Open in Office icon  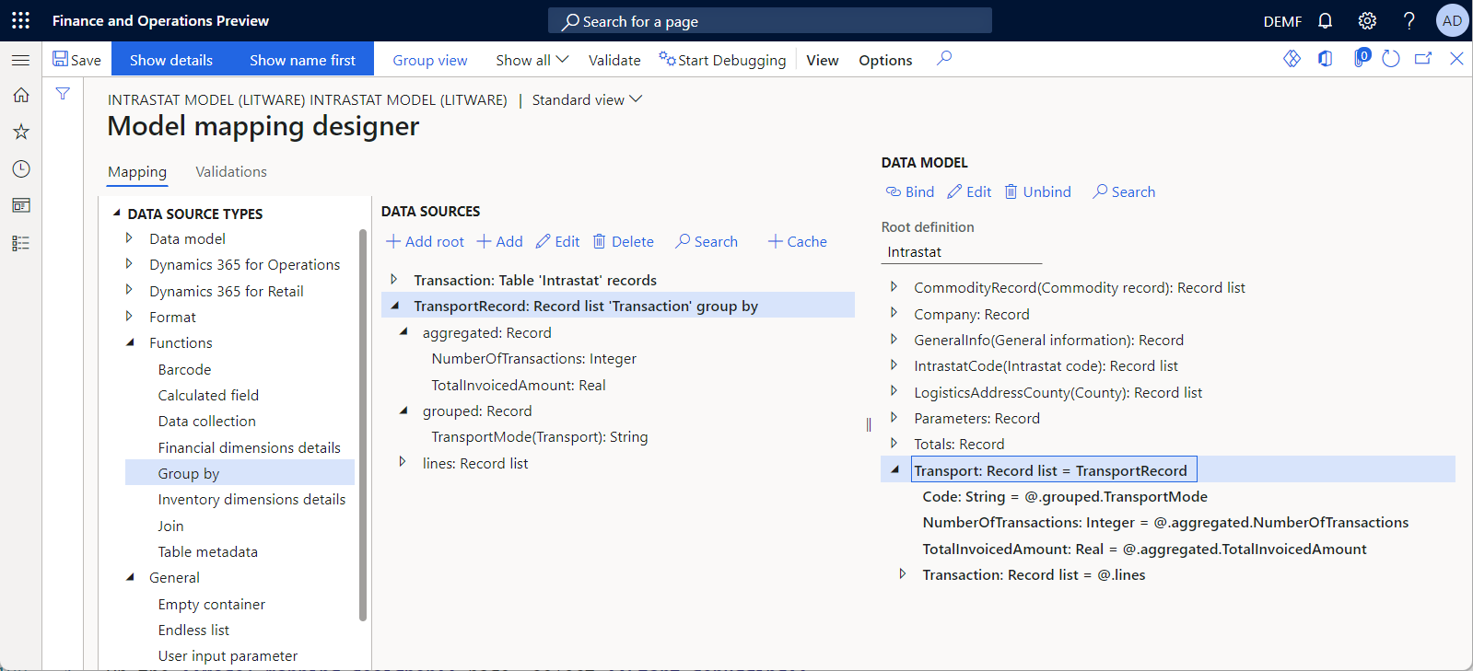(x=1325, y=59)
